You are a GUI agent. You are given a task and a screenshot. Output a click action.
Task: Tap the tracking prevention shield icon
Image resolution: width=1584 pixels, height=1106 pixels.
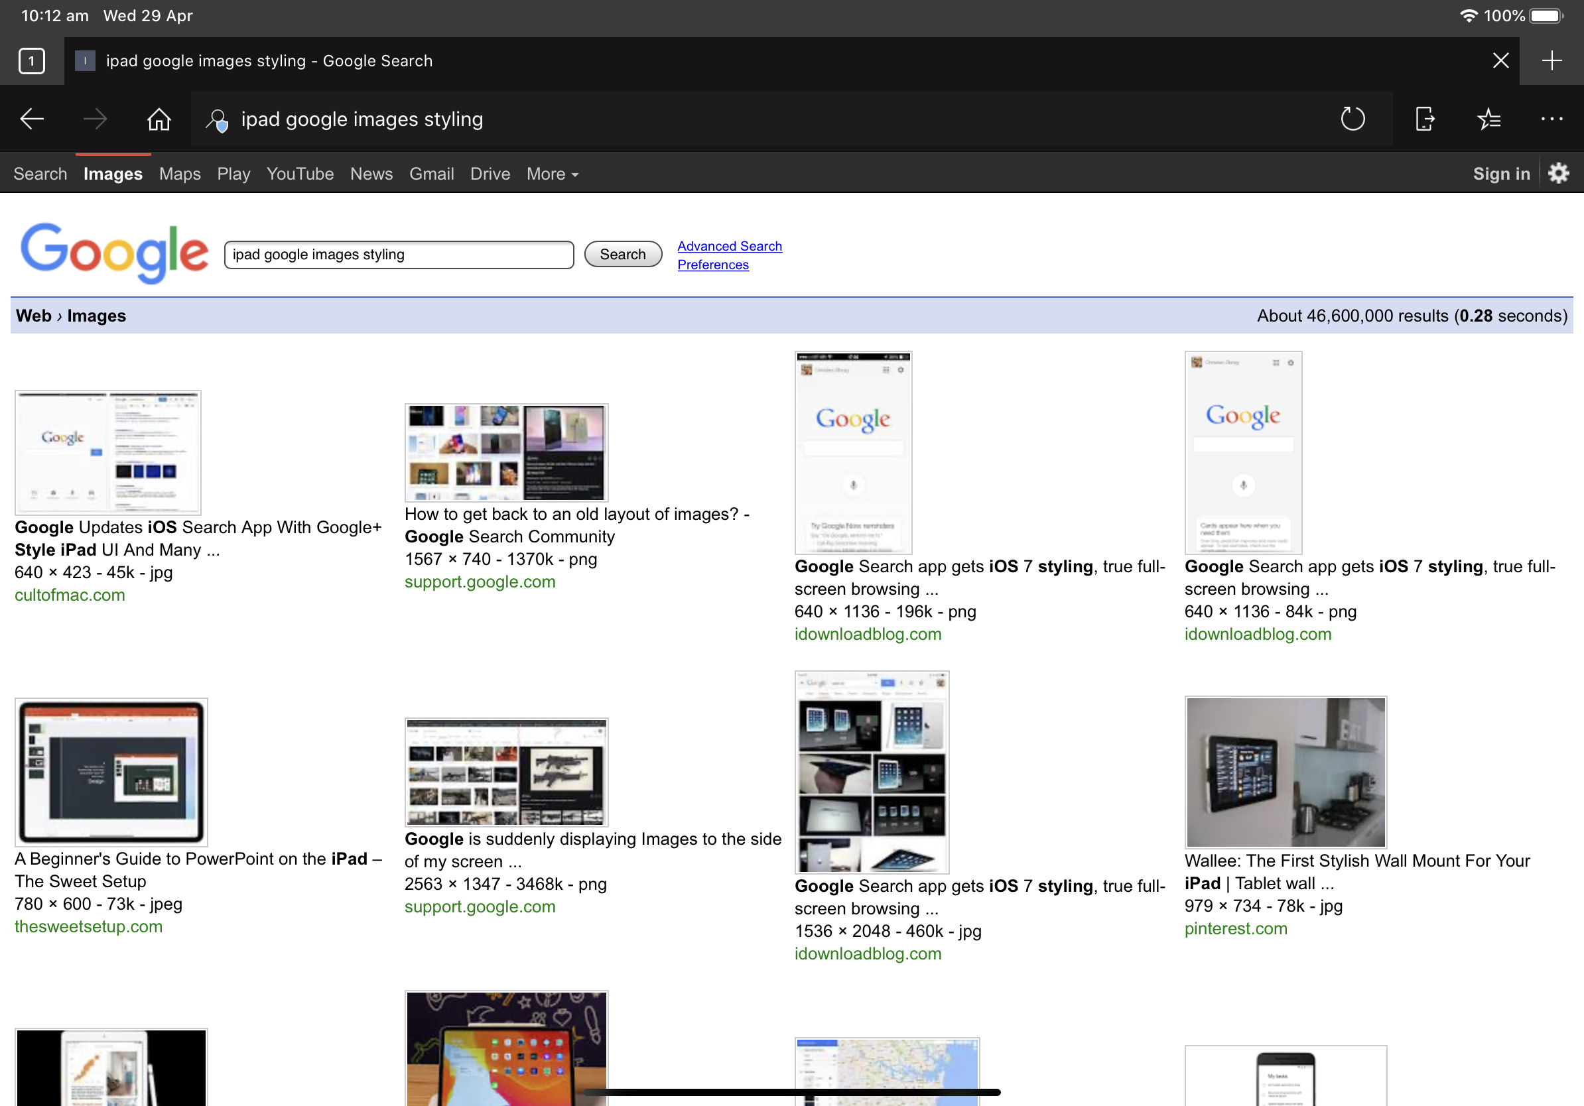(218, 121)
